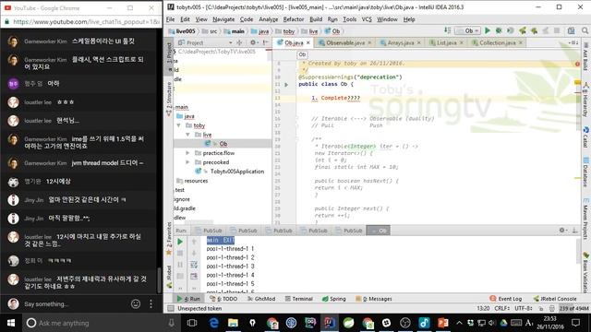The height and width of the screenshot is (332, 591).
Task: Open the line separator CRLF selector
Action: click(501, 308)
